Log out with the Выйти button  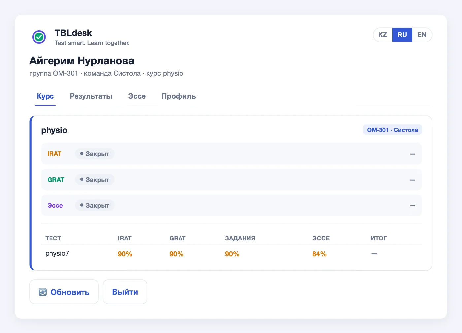click(125, 292)
